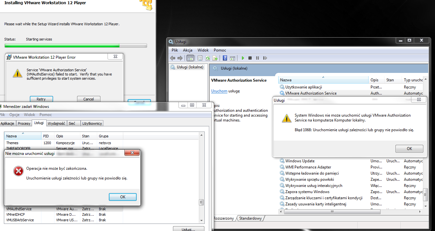Click OK in 'Nie można uruchomić usługi' dialog

click(123, 197)
